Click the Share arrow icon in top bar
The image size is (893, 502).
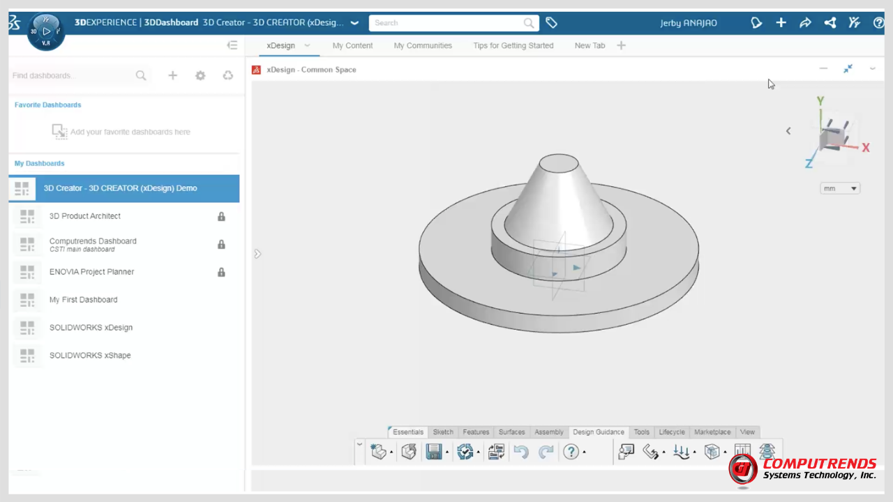(x=805, y=23)
